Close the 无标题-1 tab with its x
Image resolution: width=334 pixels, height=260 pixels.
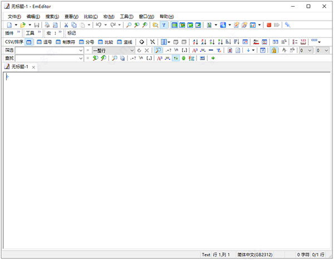click(x=33, y=68)
